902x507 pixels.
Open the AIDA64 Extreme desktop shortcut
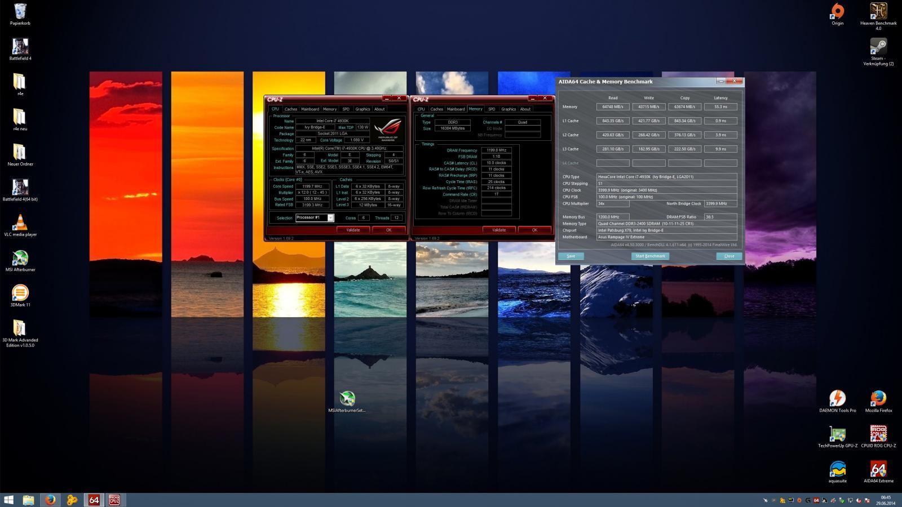click(x=878, y=472)
